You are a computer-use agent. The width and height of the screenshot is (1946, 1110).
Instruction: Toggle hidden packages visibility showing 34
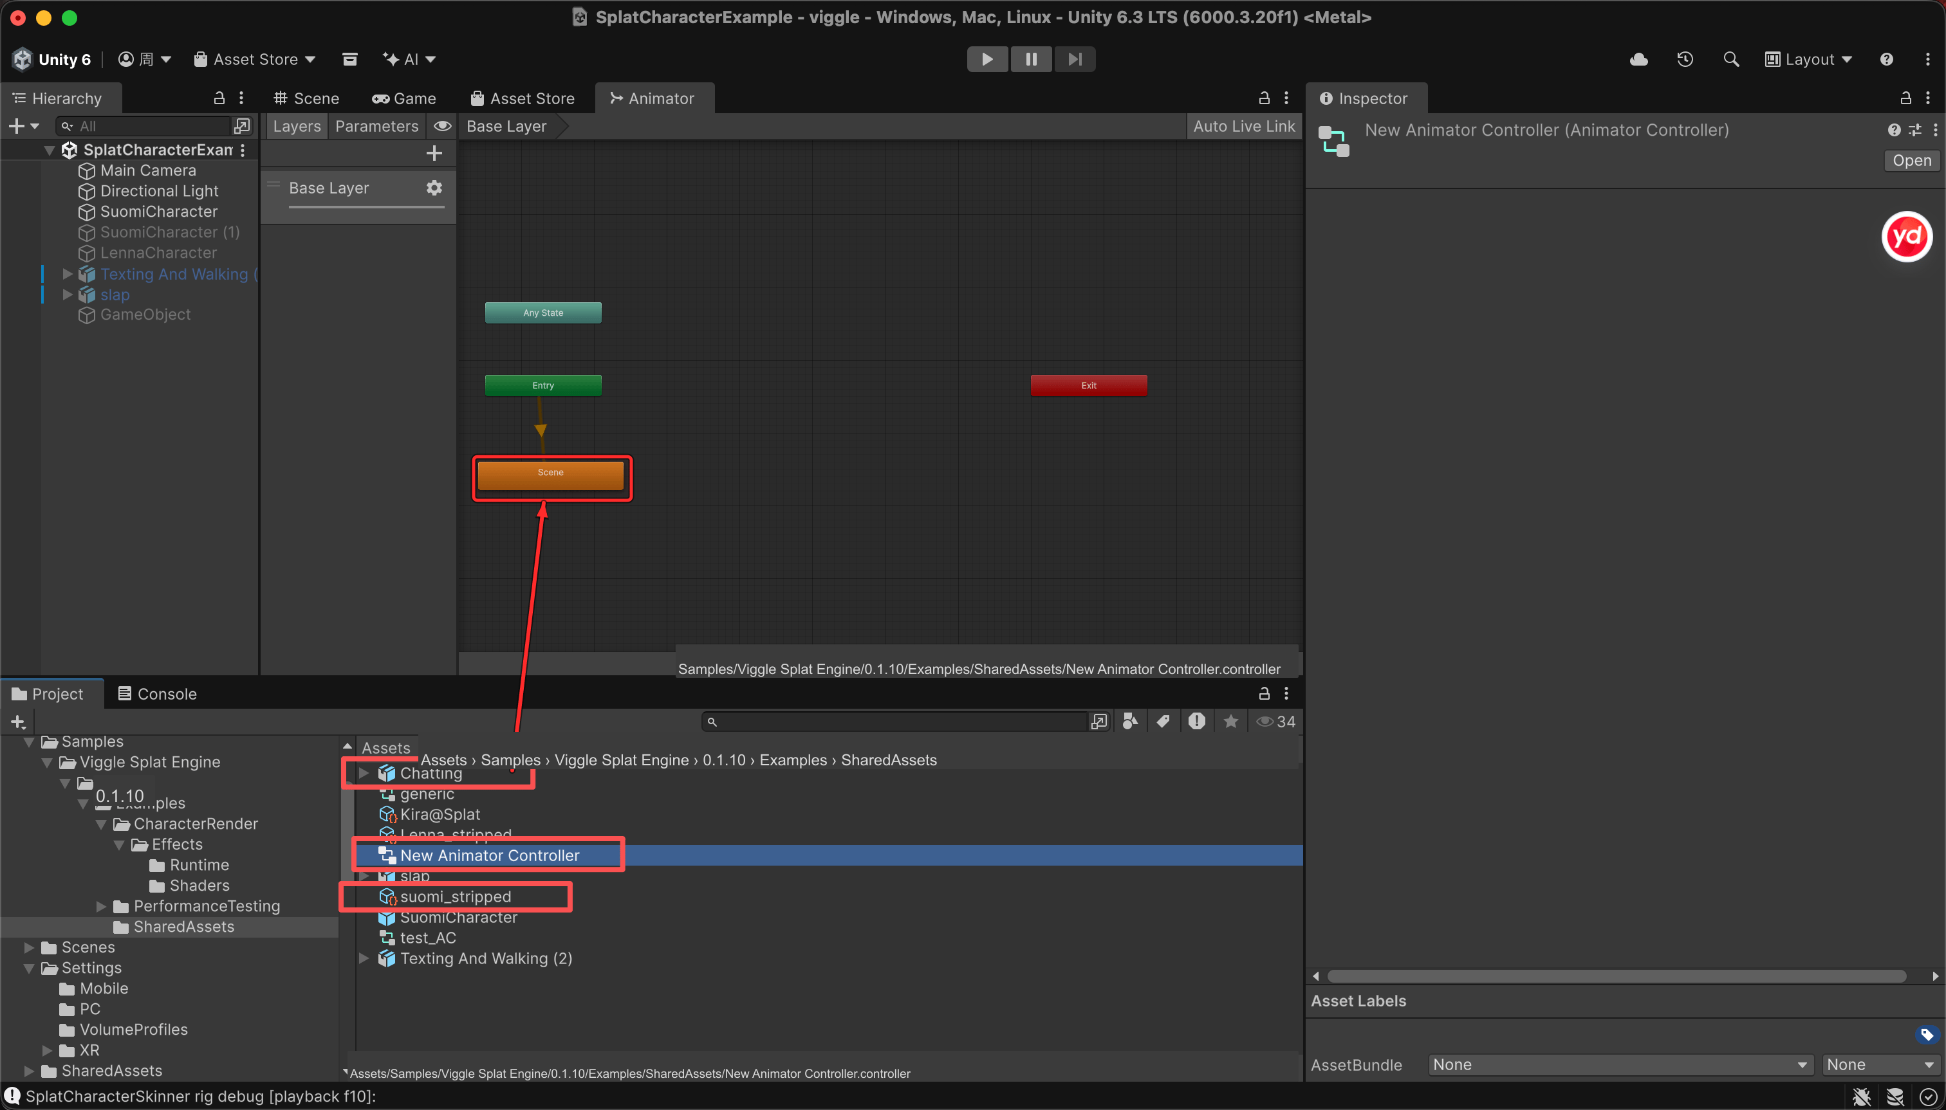(x=1275, y=721)
